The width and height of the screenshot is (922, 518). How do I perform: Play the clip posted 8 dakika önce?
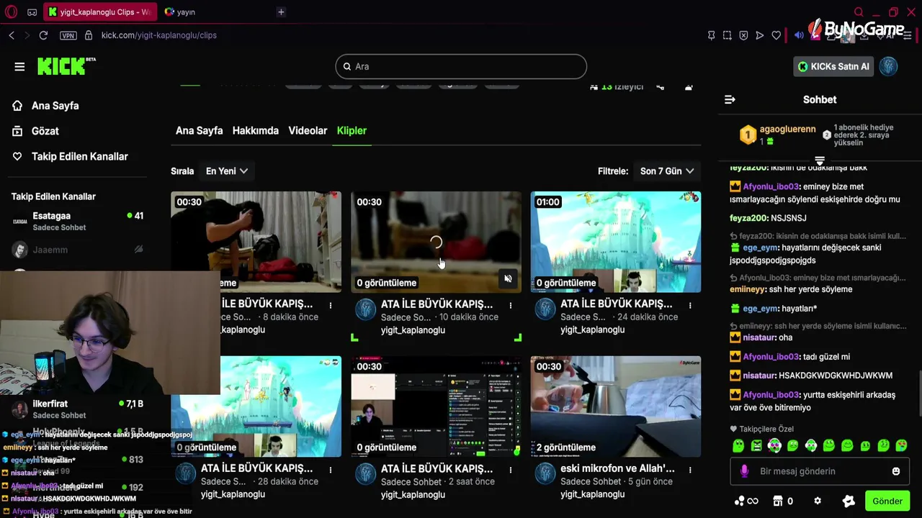coord(256,242)
